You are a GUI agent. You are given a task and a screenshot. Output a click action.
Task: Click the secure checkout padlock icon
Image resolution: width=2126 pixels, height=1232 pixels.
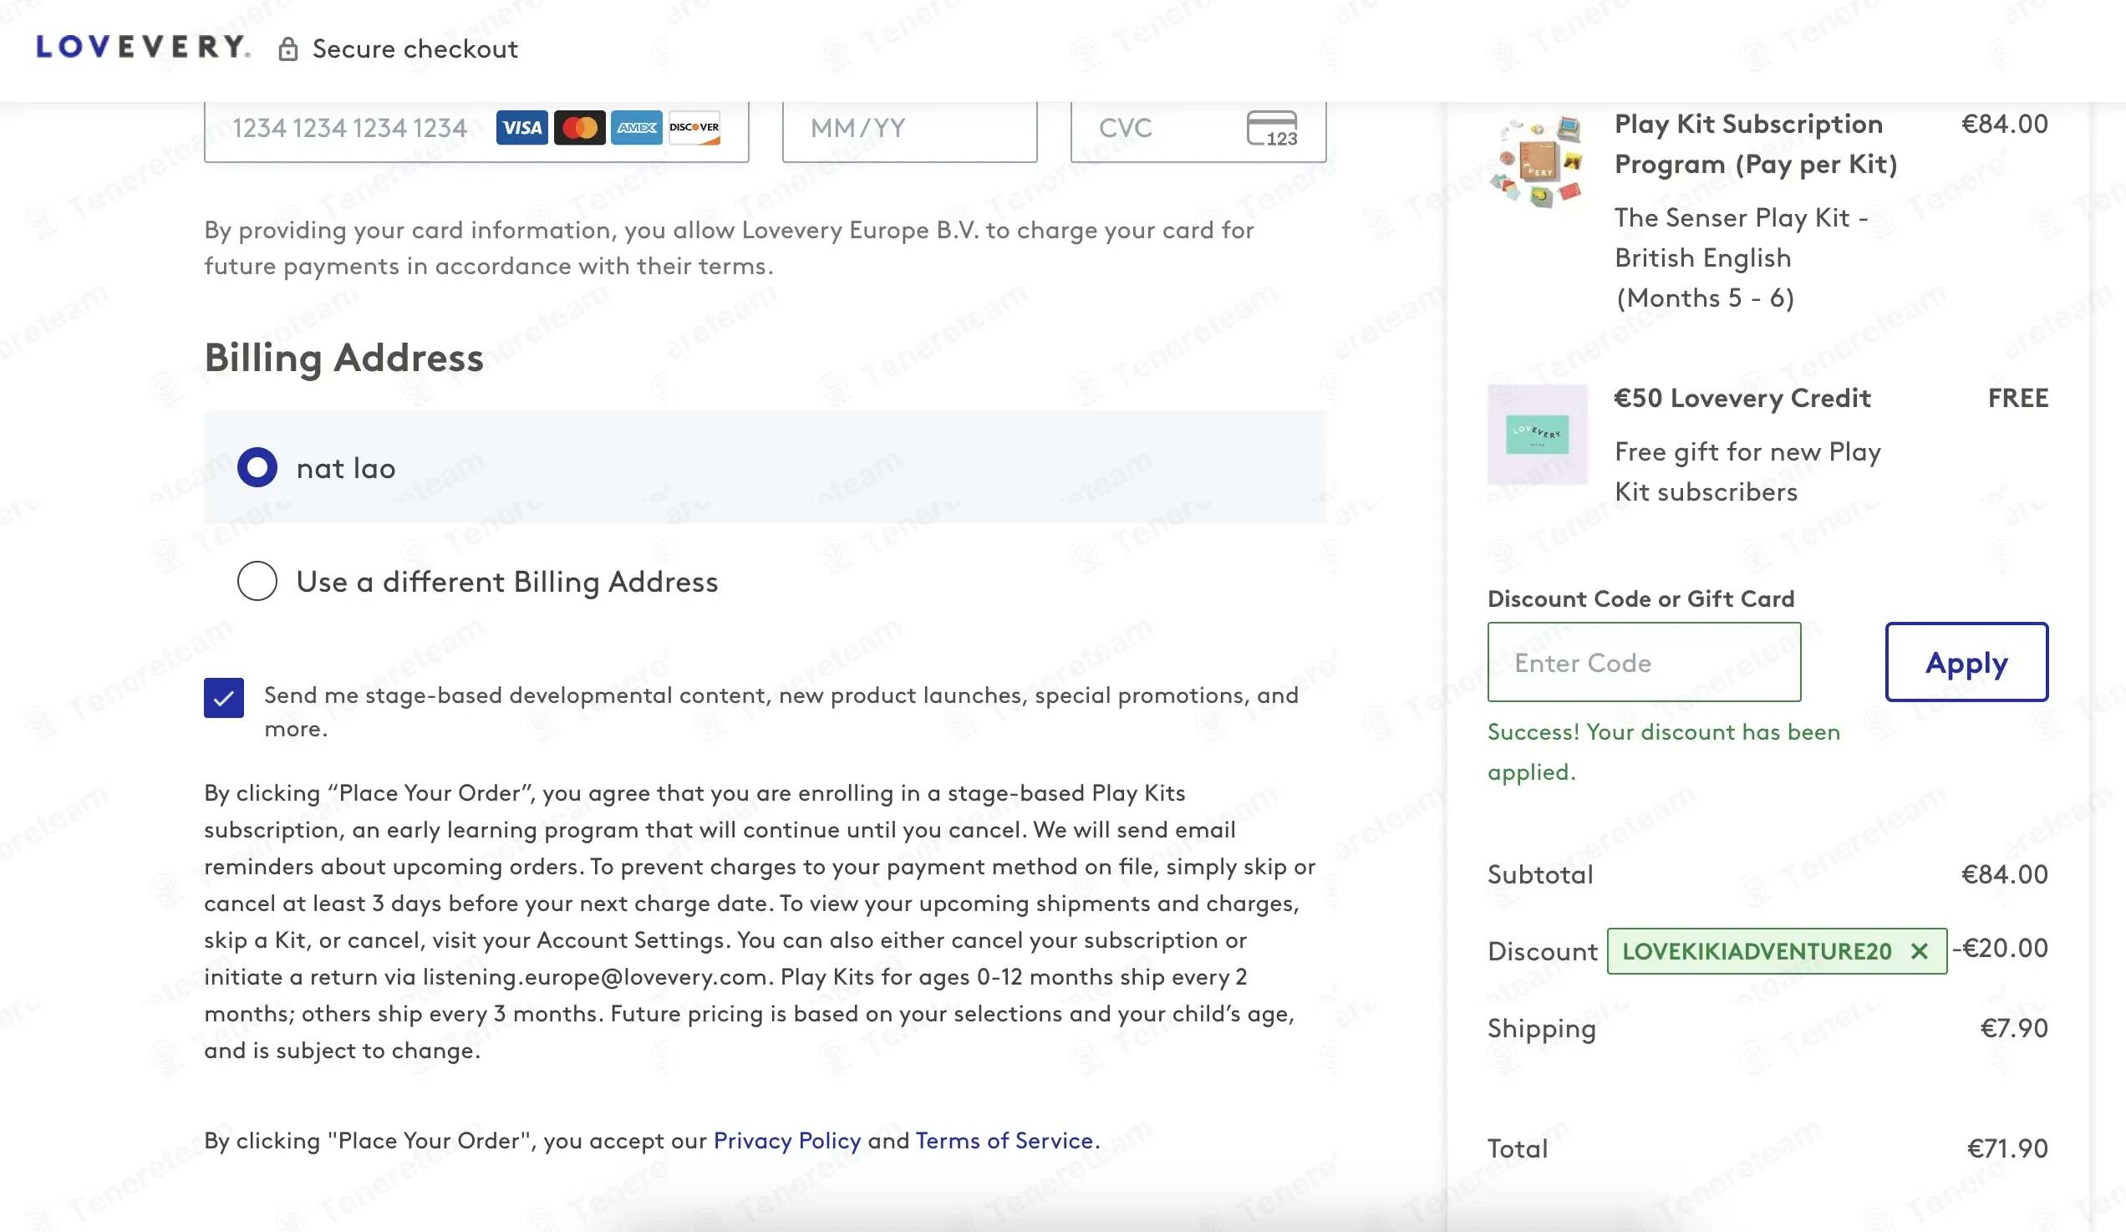coord(287,49)
